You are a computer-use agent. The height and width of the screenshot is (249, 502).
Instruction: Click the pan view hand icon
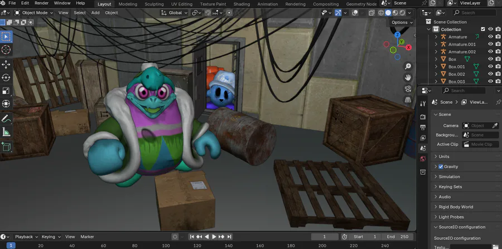click(x=408, y=77)
